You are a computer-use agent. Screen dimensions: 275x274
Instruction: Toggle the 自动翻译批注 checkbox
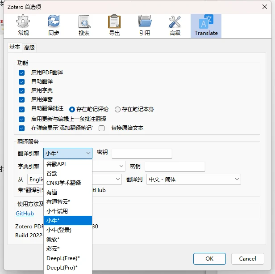[x=21, y=109]
